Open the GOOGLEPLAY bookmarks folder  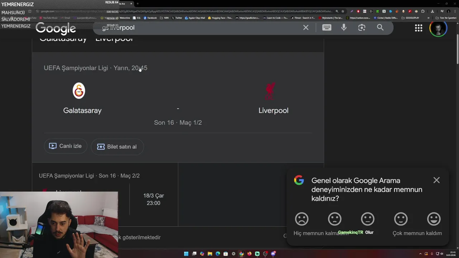coord(410,18)
